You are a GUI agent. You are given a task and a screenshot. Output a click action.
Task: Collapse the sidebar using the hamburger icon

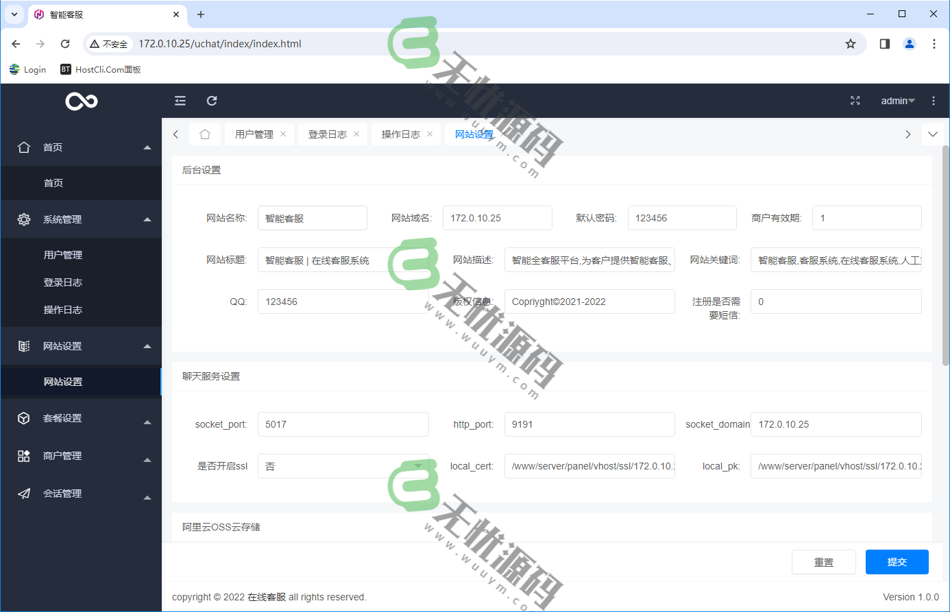pos(180,100)
